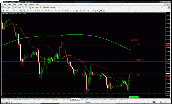Screen dimensions: 172x104
Task: Switch to the EURGBP,H1 chart tab
Action: pyautogui.click(x=94, y=99)
